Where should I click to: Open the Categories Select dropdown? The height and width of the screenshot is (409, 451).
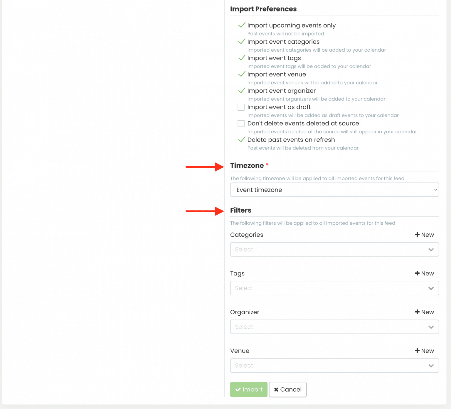click(x=334, y=249)
